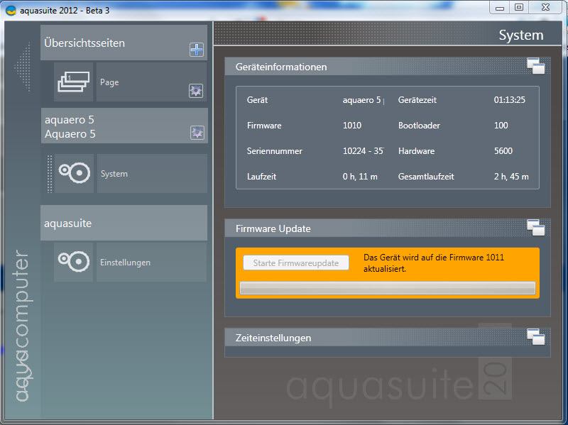Maximize the aquasuite window
The width and height of the screenshot is (568, 425).
[519, 8]
